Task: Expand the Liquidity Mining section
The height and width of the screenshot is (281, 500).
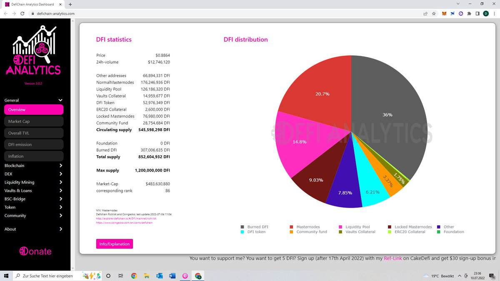Action: 33,182
